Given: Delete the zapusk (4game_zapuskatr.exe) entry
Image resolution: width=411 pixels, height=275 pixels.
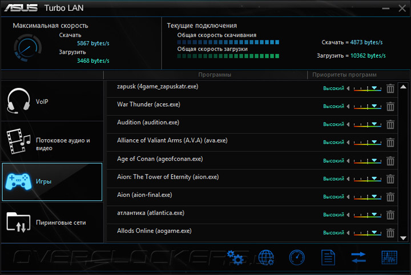Looking at the screenshot, I should tap(390, 88).
